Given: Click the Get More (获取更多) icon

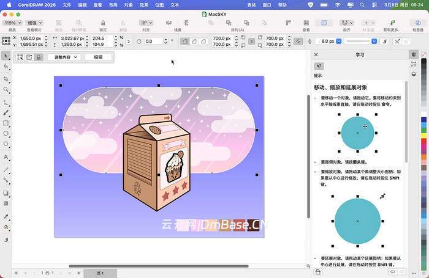Looking at the screenshot, I should point(392,23).
